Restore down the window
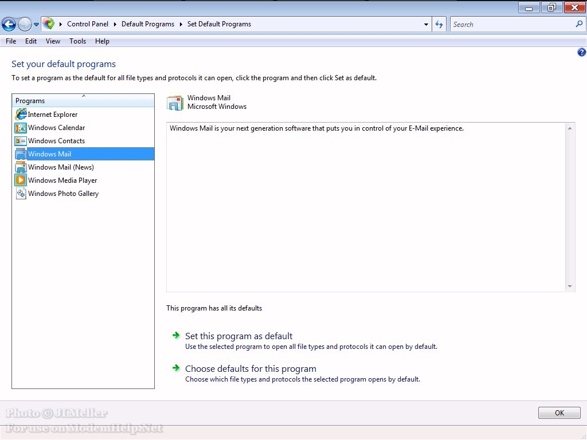 [x=551, y=7]
